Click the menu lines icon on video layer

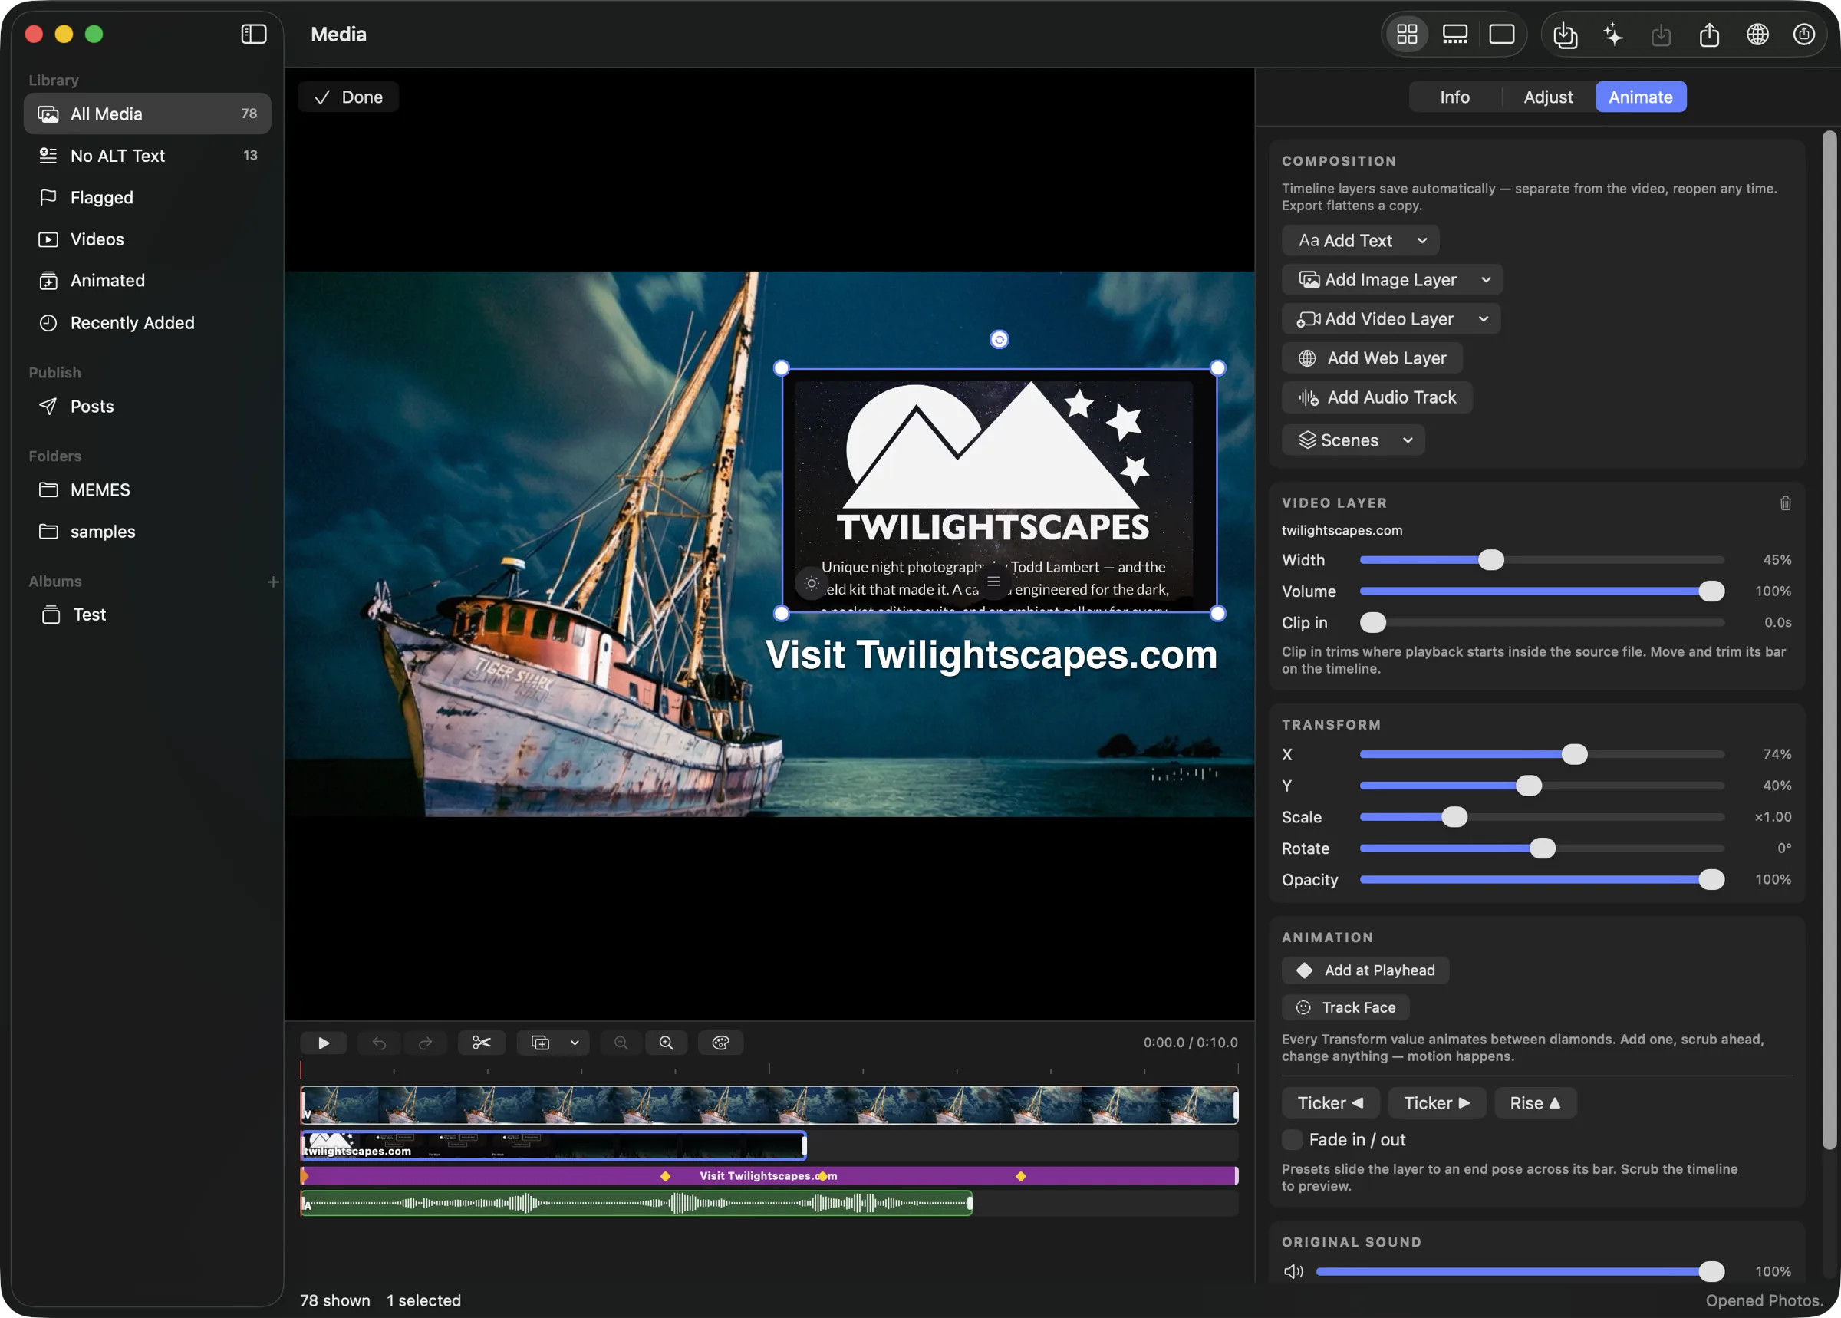pyautogui.click(x=994, y=581)
